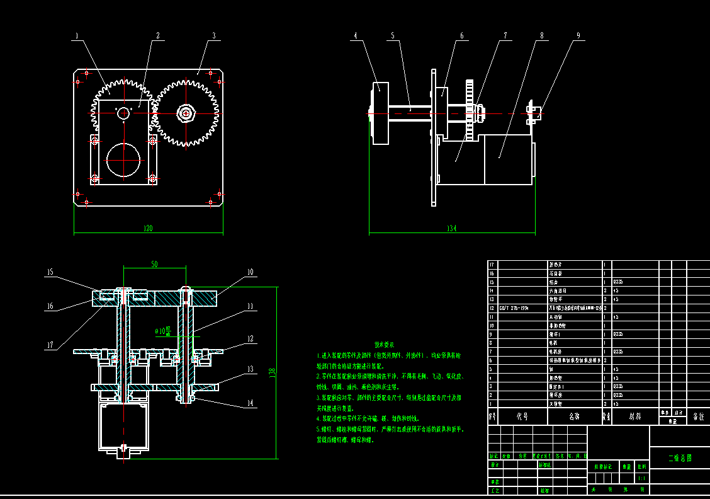Select the 二维总图 drawing title text
Screen dimensions: 710x499
click(x=680, y=458)
